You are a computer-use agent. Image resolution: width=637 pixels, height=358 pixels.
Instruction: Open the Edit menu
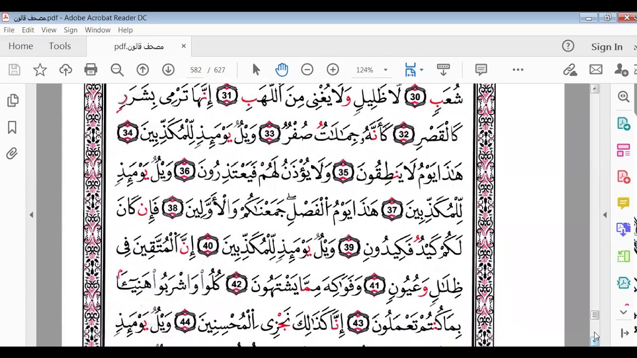point(28,30)
